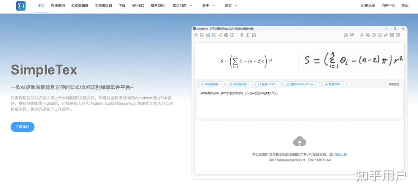Open the AI智能编辑 dropdown button
Screen dimensions: 418x190
click(211, 84)
